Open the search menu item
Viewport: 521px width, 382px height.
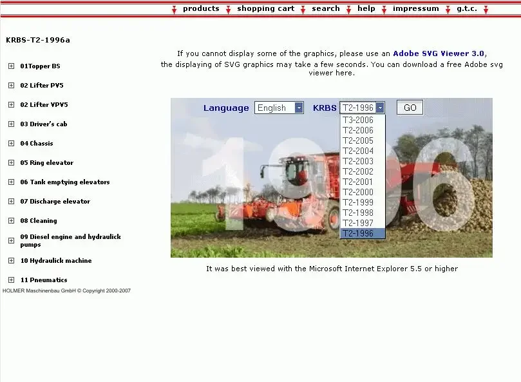[x=326, y=8]
